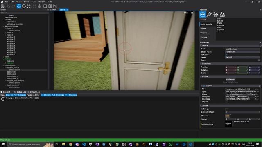Screen dimensions: 262x147
Task: Click the Cook and run toolbar icon
Action: pos(39,7)
